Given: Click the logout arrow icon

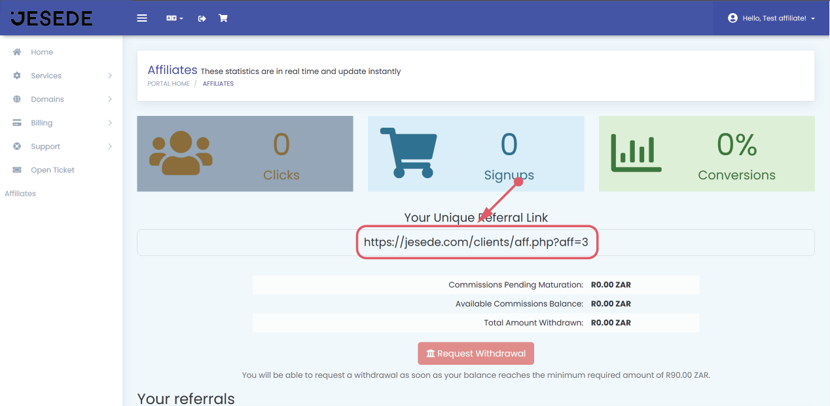Looking at the screenshot, I should tap(202, 18).
